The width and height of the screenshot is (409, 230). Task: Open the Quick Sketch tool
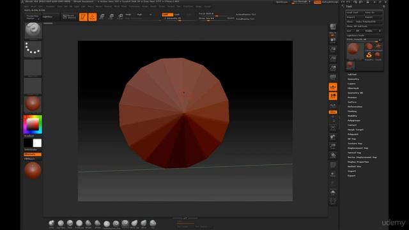click(69, 17)
